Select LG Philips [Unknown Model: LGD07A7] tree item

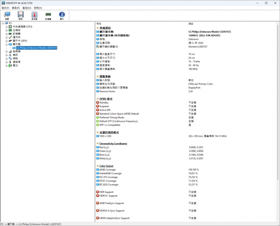tap(36, 48)
